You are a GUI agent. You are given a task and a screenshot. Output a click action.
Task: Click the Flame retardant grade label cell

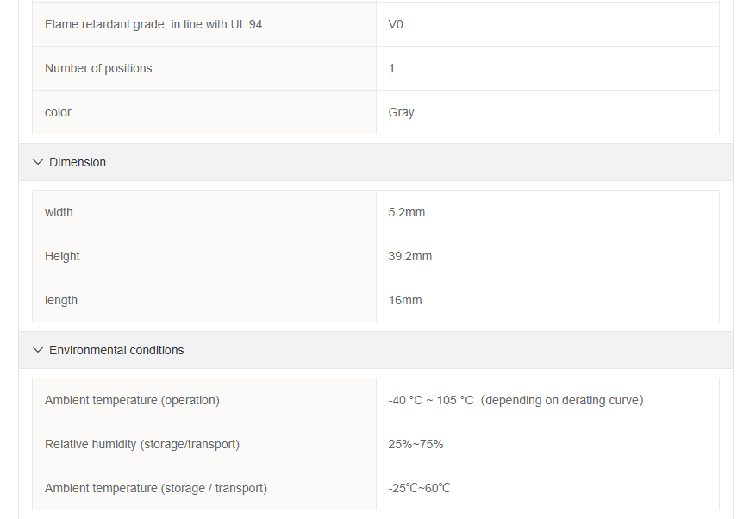(x=153, y=24)
